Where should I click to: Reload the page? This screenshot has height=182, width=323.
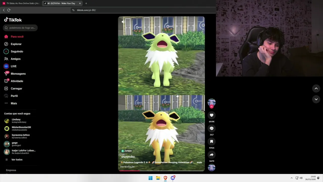tap(9, 10)
